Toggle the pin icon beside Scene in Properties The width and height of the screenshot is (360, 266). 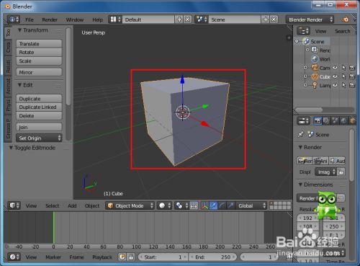[300, 135]
